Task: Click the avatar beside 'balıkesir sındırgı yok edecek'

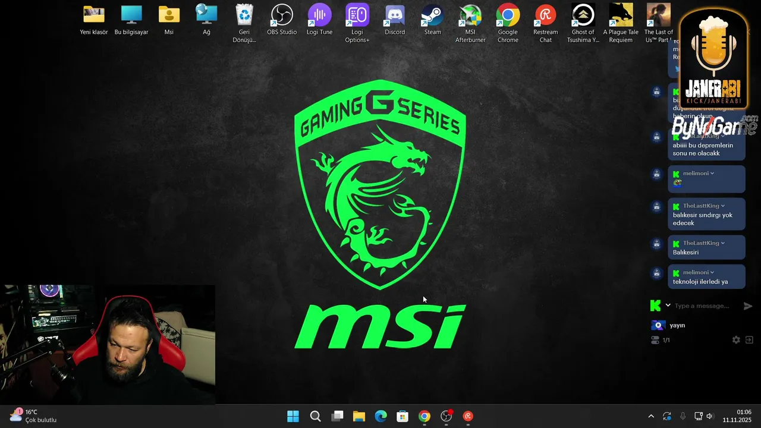Action: tap(656, 206)
